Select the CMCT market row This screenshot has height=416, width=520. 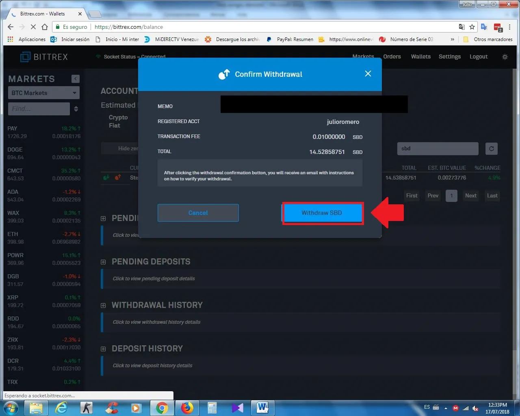click(x=44, y=175)
